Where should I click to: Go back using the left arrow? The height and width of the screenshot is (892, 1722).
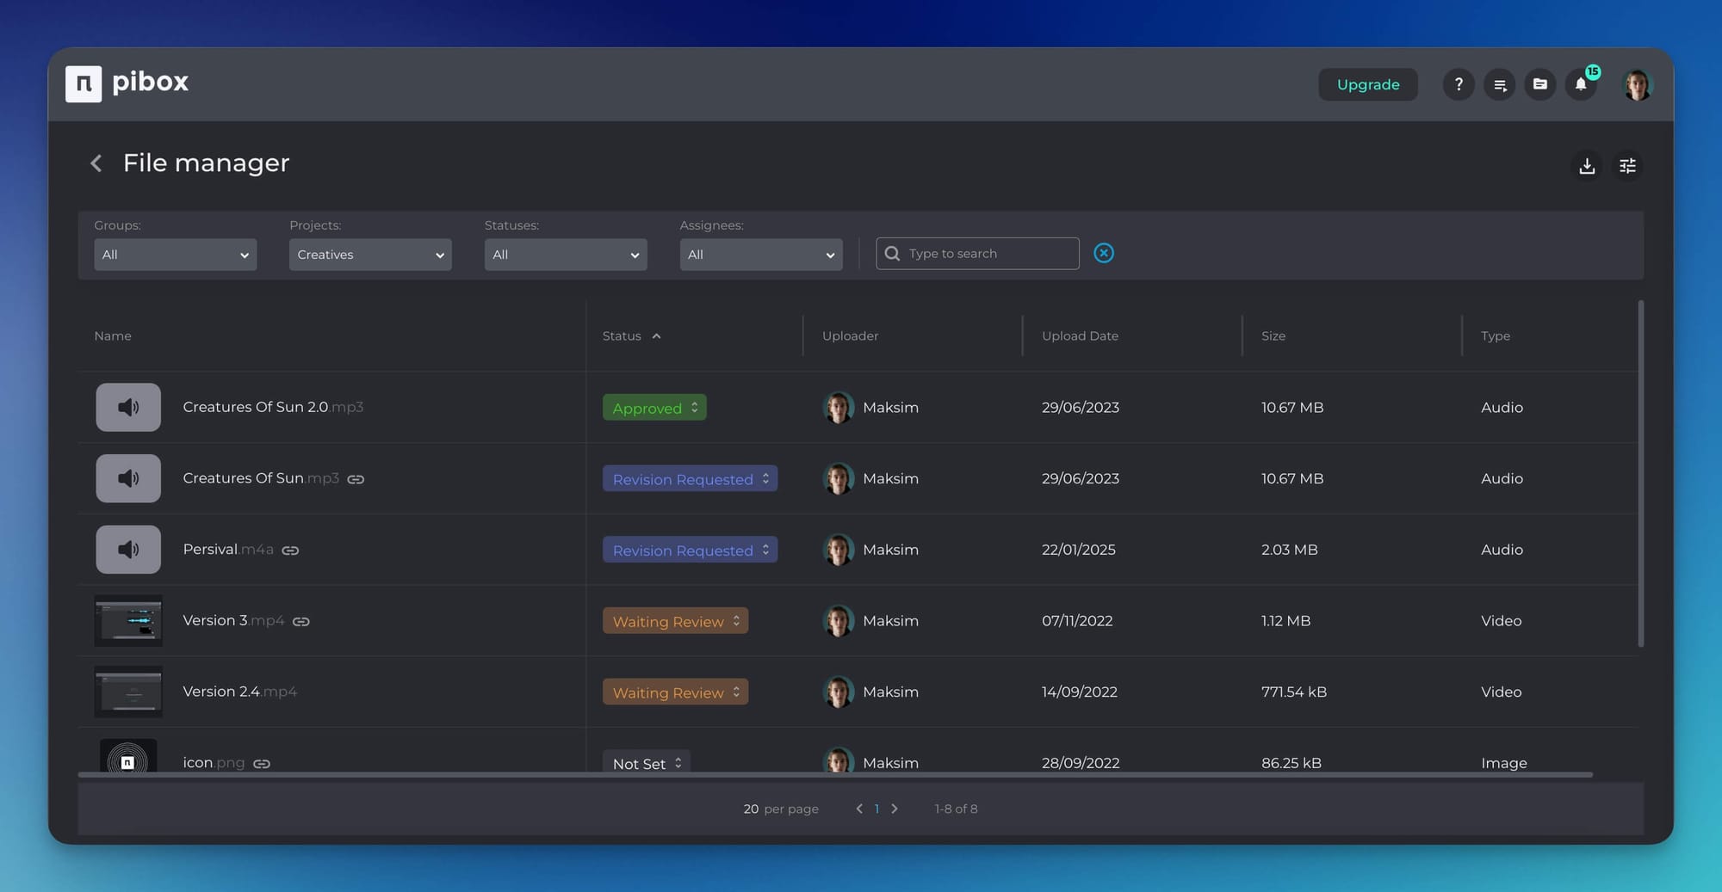click(96, 163)
